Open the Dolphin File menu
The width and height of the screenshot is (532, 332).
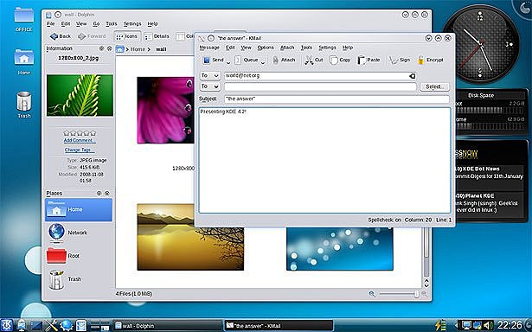(50, 23)
